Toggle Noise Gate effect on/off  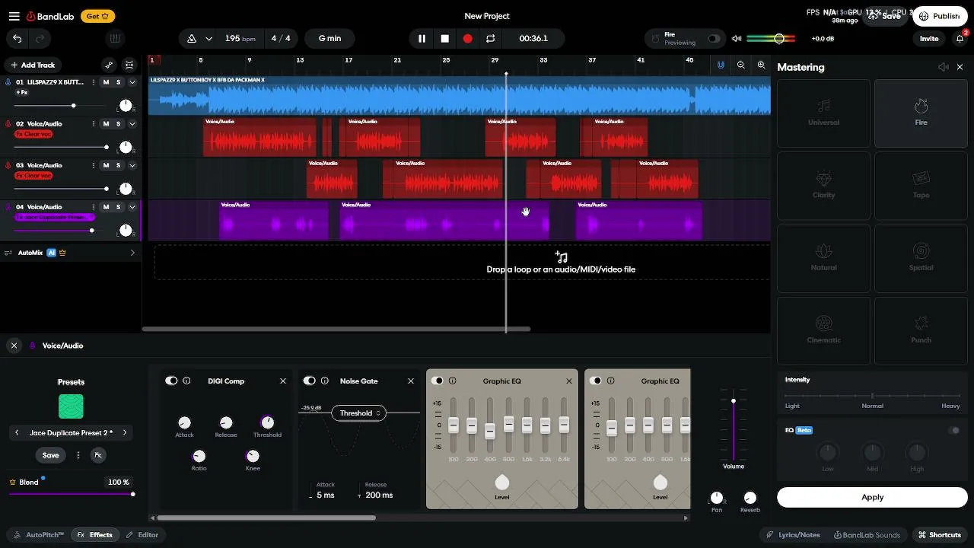pos(309,381)
